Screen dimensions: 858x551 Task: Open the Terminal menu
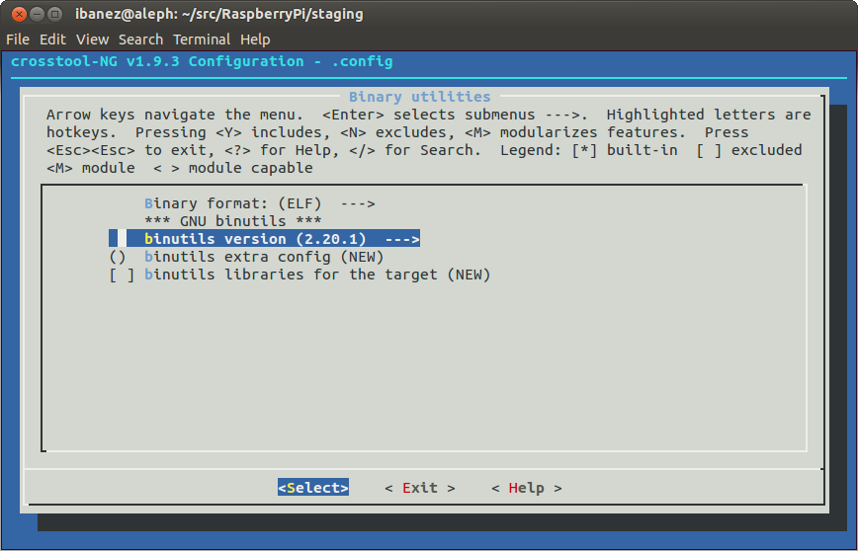(x=202, y=39)
